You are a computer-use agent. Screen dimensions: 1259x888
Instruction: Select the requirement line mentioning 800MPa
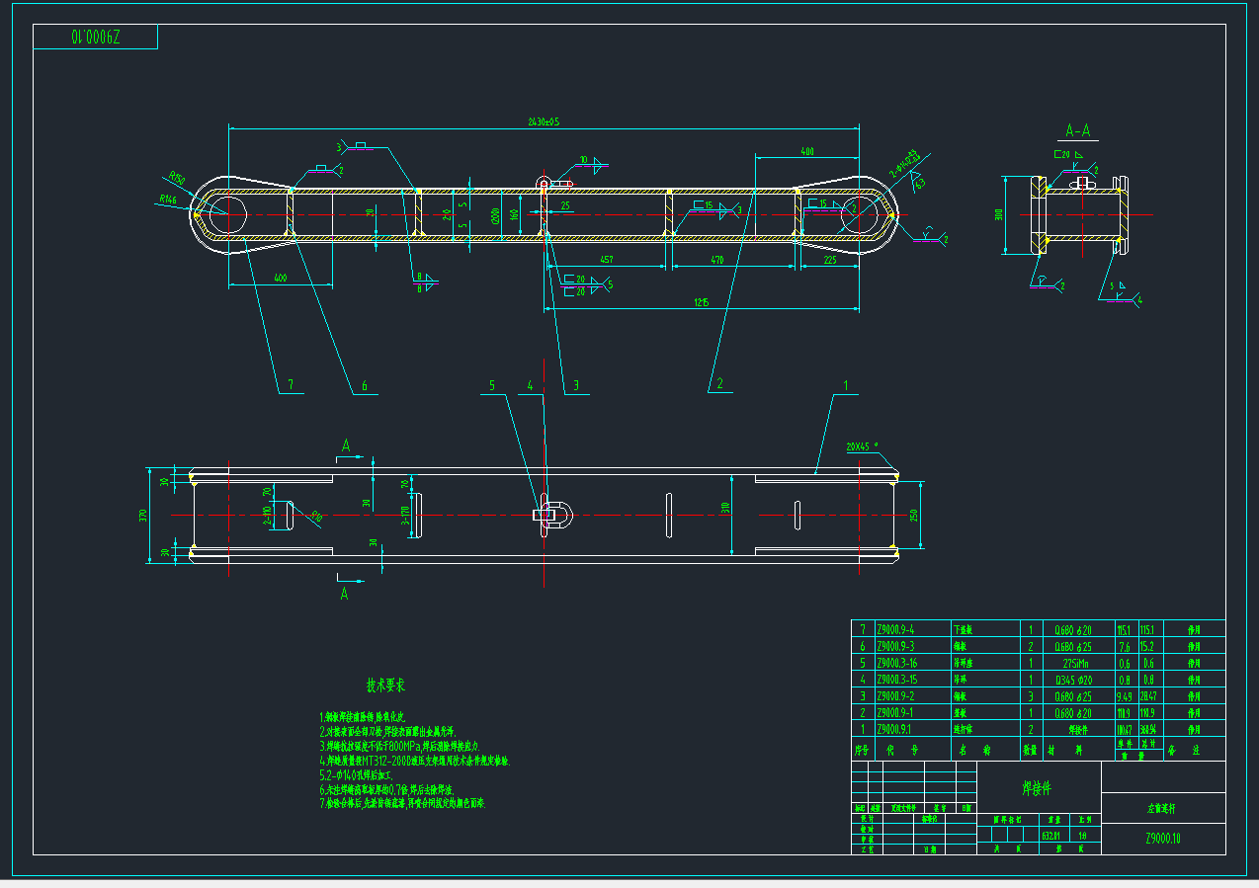coord(398,747)
